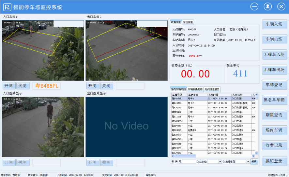Image resolution: width=289 pixels, height=177 pixels.
Task: Minimize the parking monitor window
Action: pyautogui.click(x=254, y=7)
